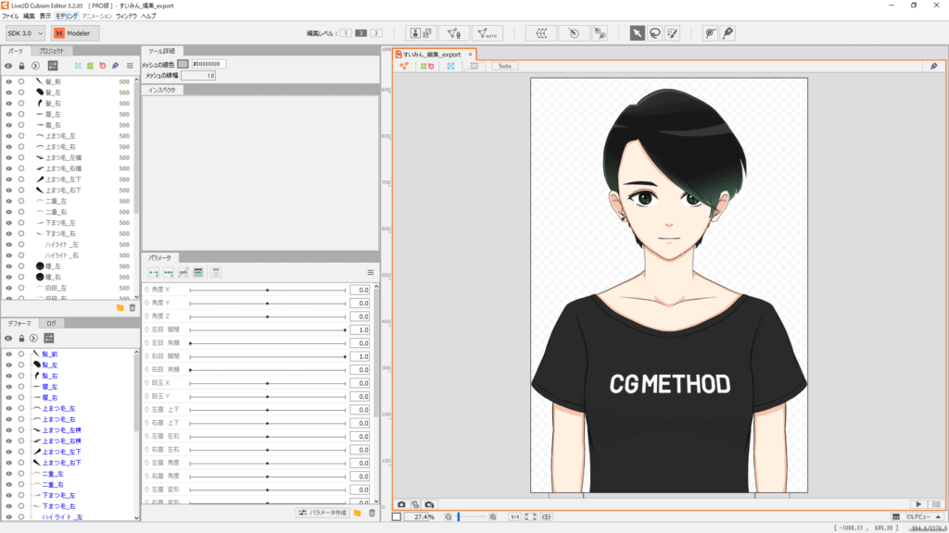Open the parameter panel hamburger menu
This screenshot has width=949, height=533.
(x=371, y=272)
